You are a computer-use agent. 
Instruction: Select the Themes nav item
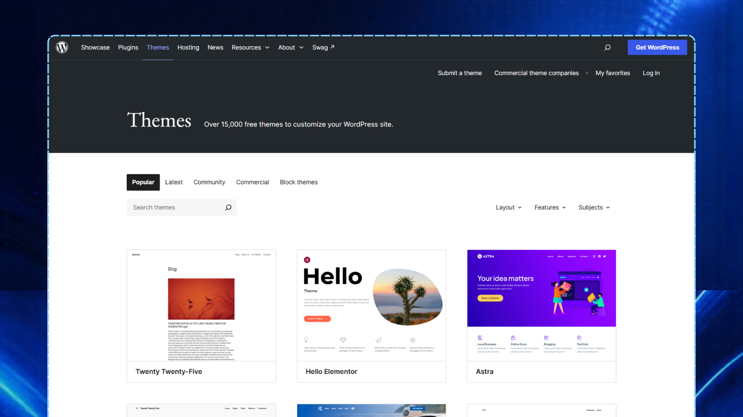pos(158,47)
